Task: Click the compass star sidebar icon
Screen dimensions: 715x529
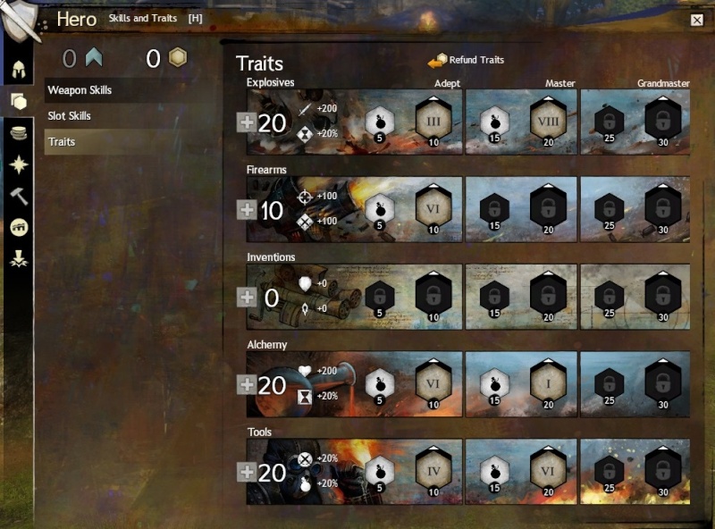Action: (x=19, y=164)
